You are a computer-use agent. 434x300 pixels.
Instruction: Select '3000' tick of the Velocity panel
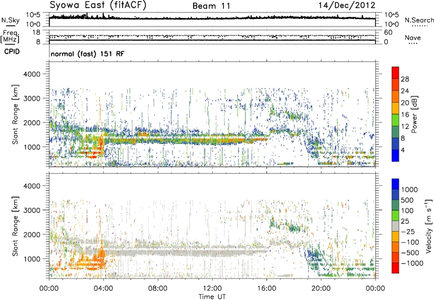[31, 210]
